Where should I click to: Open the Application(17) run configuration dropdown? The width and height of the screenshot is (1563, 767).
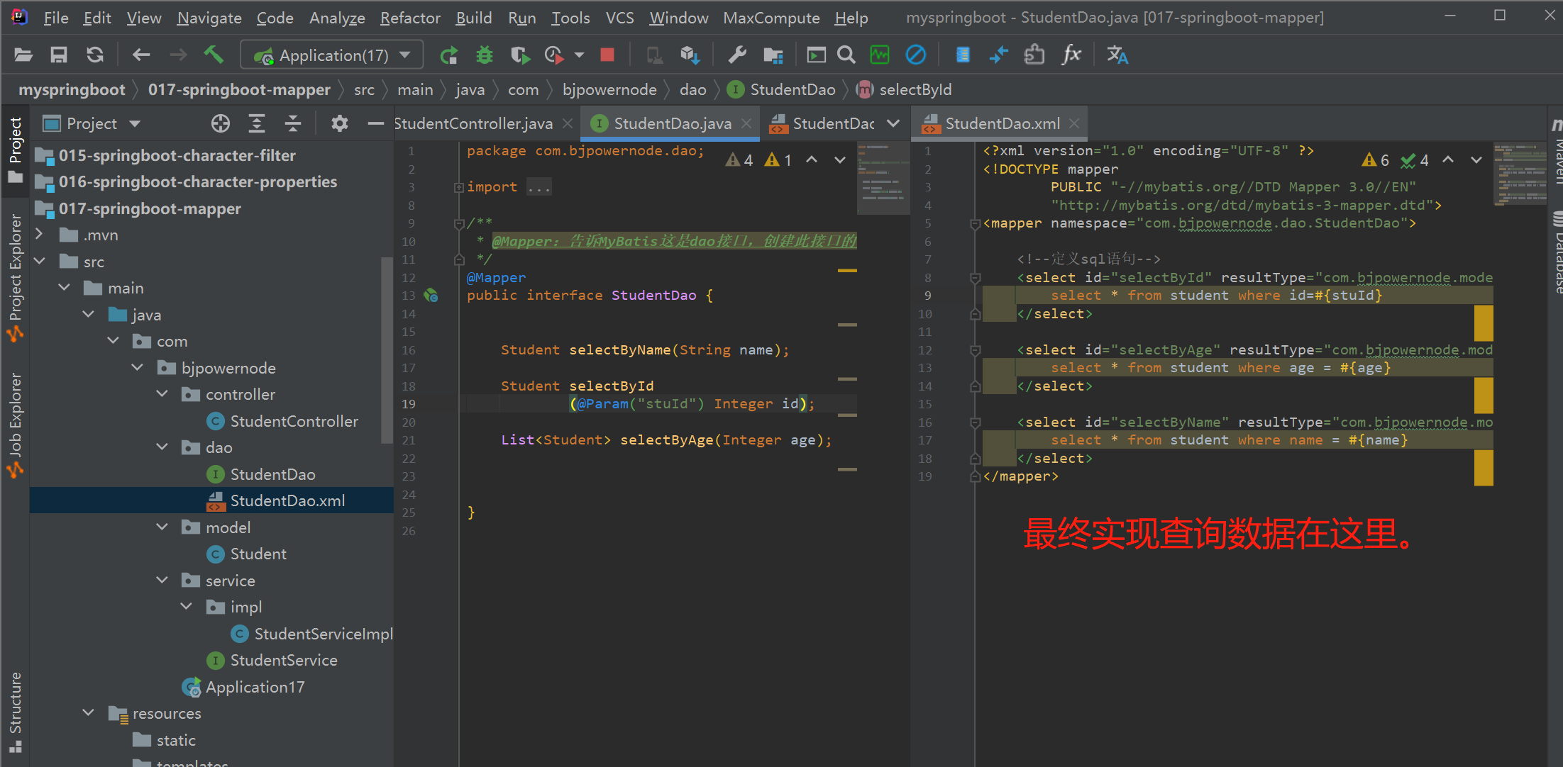coord(332,55)
